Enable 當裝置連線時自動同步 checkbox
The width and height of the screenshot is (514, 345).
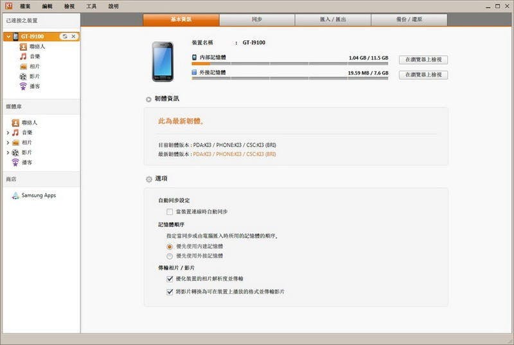coord(170,212)
